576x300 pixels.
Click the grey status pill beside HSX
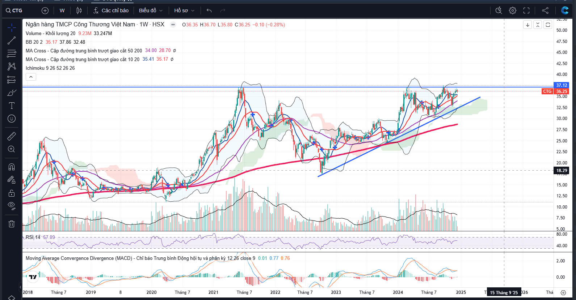pyautogui.click(x=173, y=25)
